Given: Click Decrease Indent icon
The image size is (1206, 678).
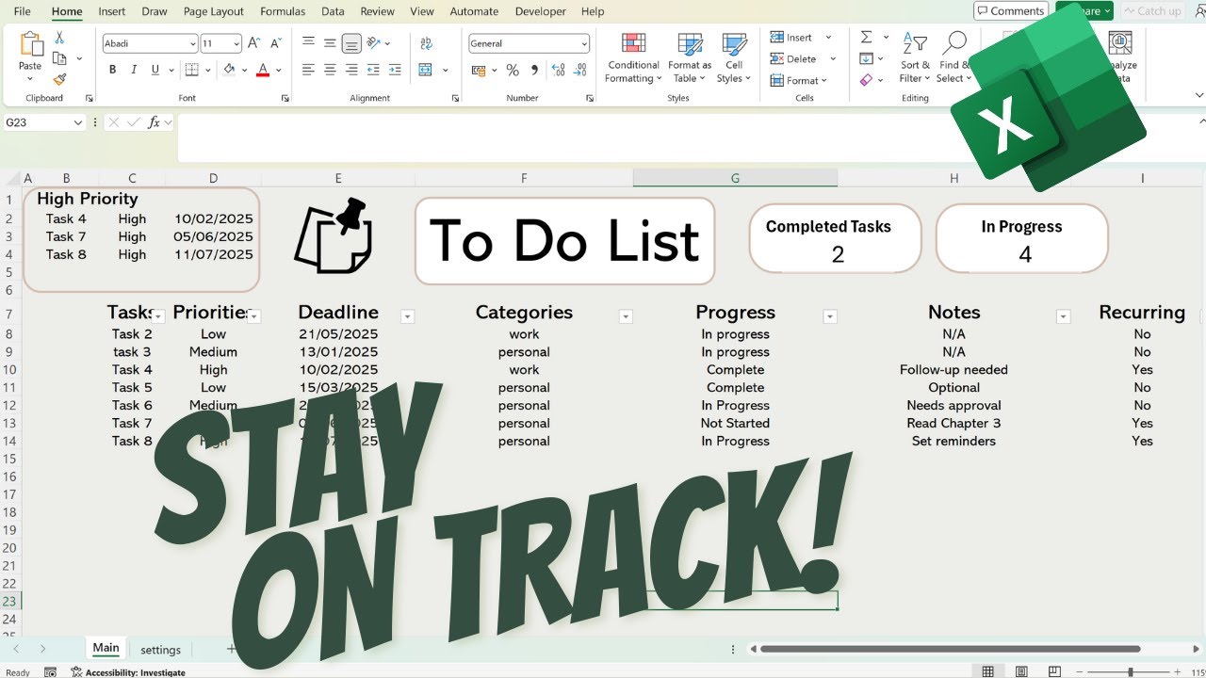Looking at the screenshot, I should click(374, 70).
